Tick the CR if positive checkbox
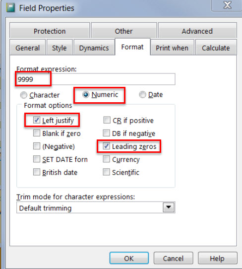Screen dimensions: 242x269 coord(107,120)
